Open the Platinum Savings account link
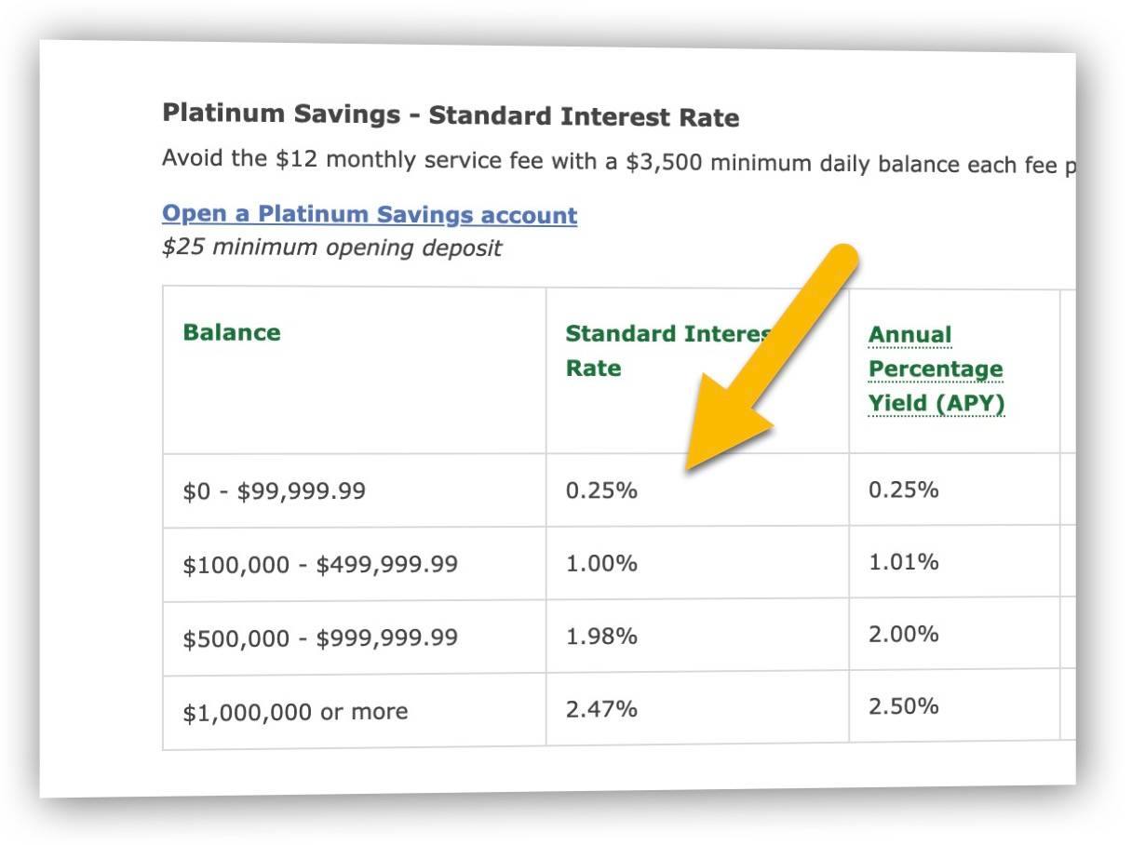This screenshot has width=1145, height=845. click(x=370, y=214)
